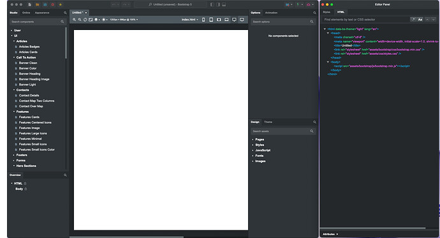Switch to the Appearance tab

click(42, 13)
